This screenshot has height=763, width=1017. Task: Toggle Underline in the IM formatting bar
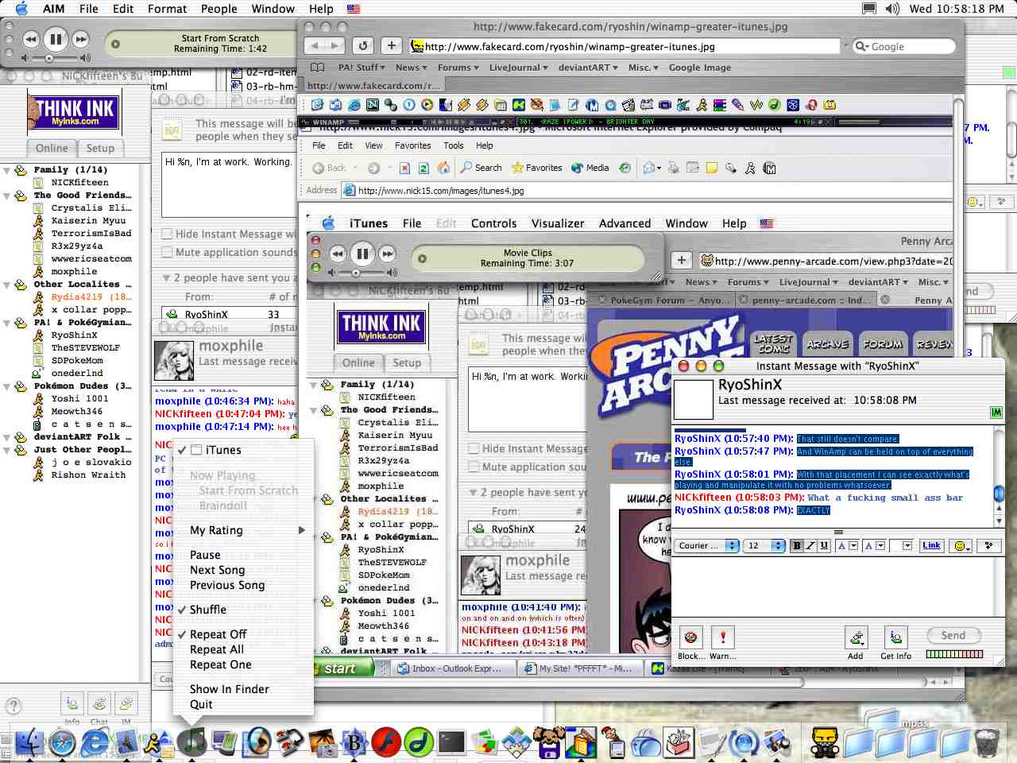[x=823, y=546]
